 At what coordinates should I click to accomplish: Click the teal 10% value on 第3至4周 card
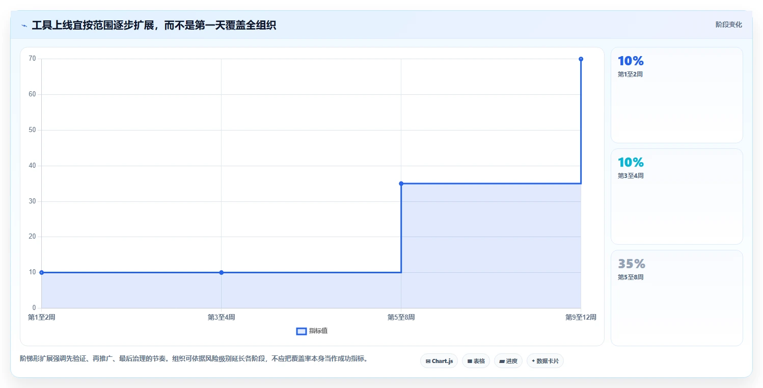click(x=631, y=163)
